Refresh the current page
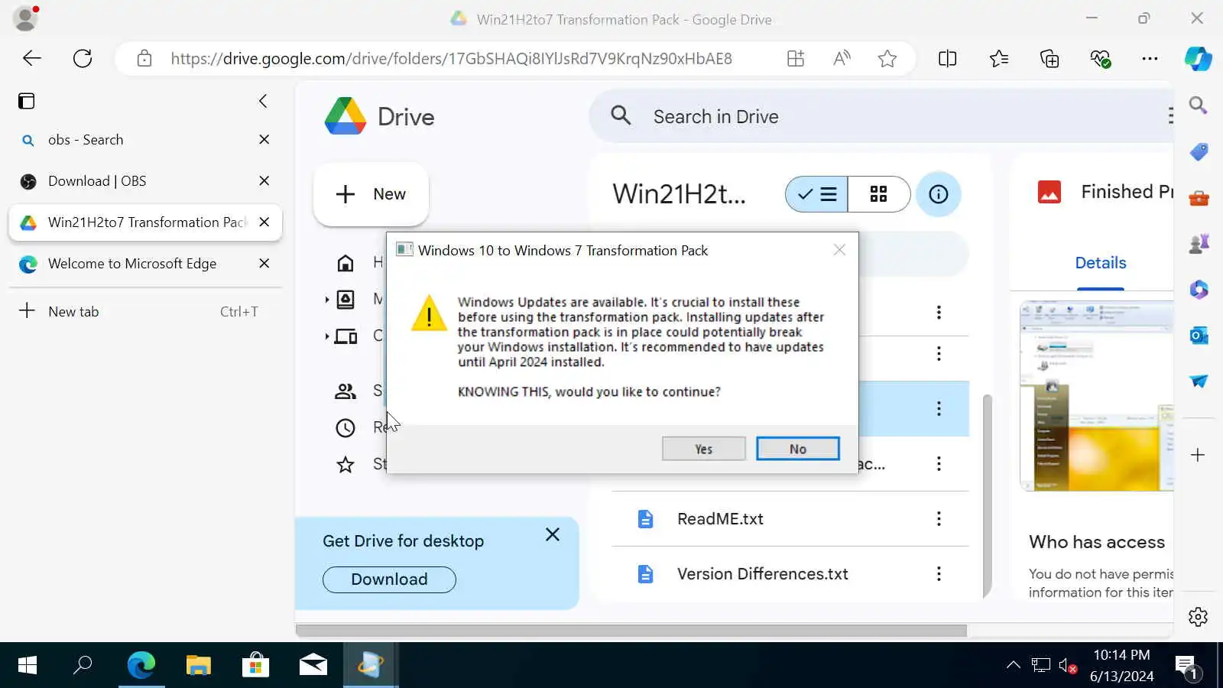Viewport: 1223px width, 688px height. pyautogui.click(x=83, y=58)
